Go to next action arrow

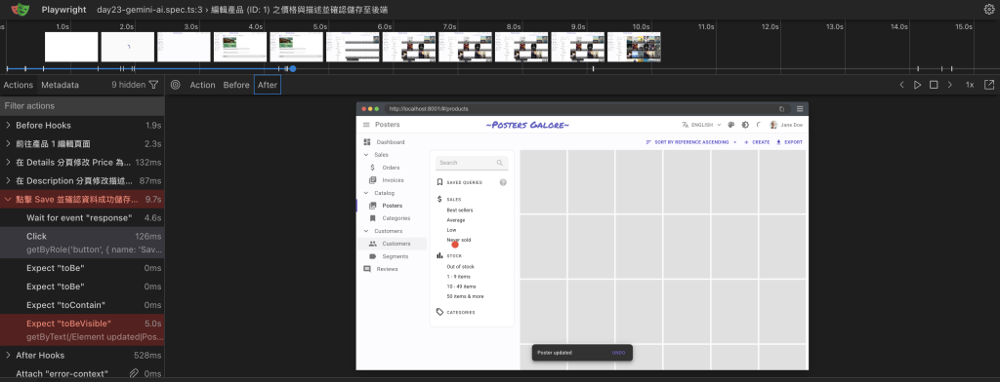click(x=950, y=85)
